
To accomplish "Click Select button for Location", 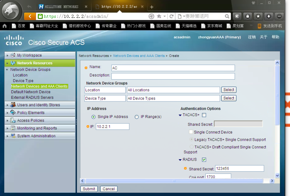I will point(229,90).
